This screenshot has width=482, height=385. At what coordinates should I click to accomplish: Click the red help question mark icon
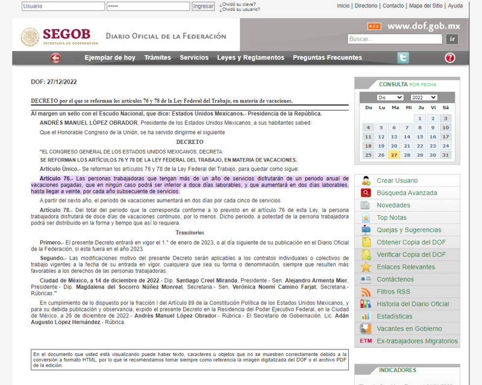[x=449, y=58]
